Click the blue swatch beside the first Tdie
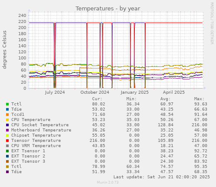 tap(7, 109)
